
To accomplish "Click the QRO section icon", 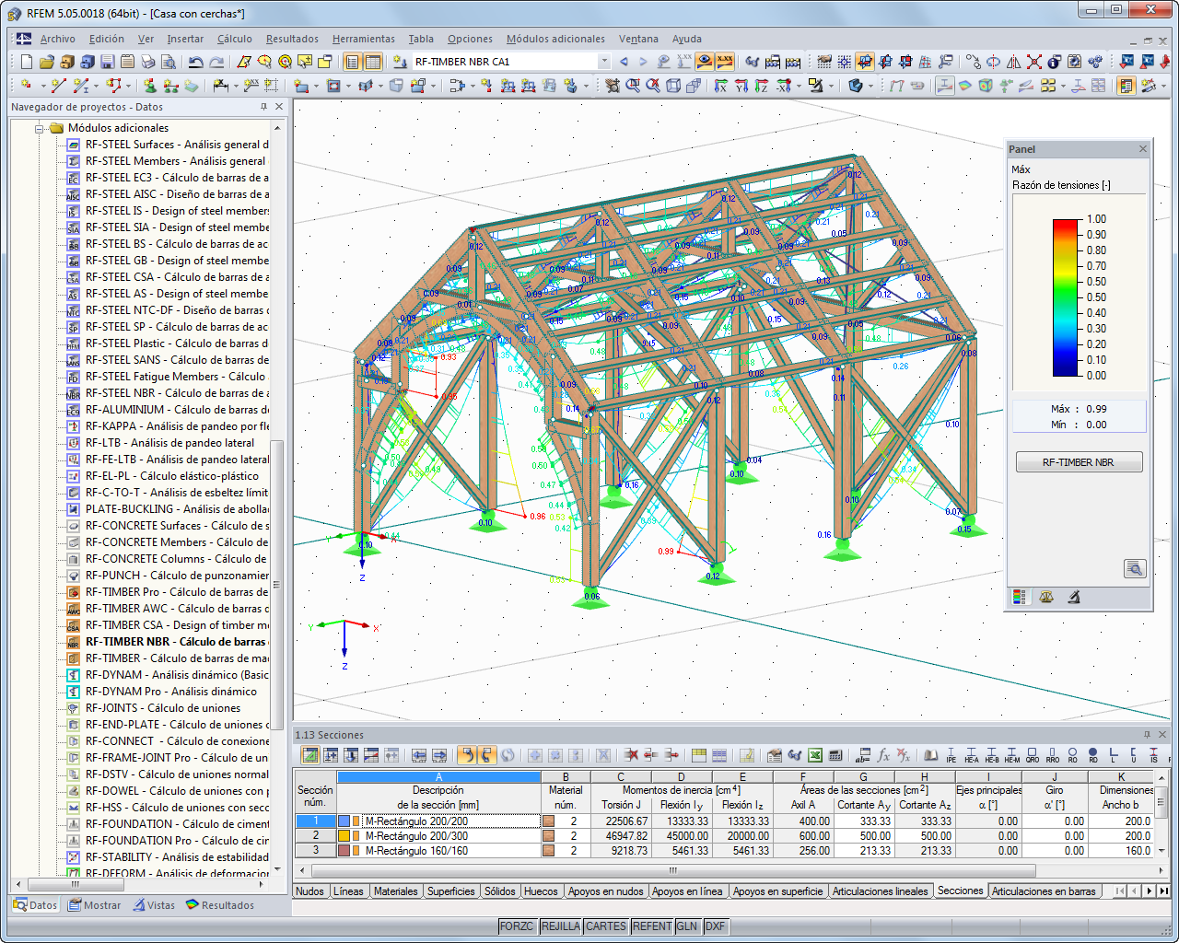I will click(x=1033, y=755).
